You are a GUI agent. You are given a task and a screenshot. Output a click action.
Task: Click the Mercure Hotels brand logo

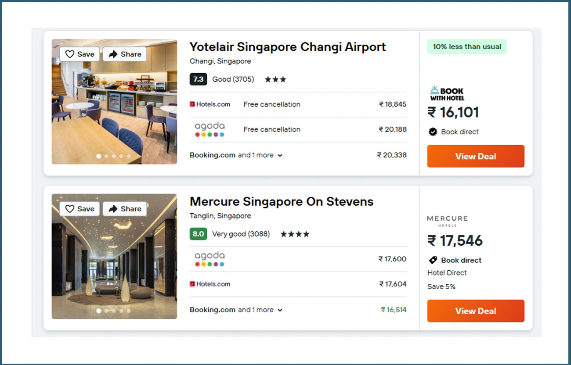click(447, 221)
